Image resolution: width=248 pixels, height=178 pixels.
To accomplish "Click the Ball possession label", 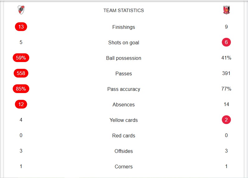I will click(x=124, y=58).
